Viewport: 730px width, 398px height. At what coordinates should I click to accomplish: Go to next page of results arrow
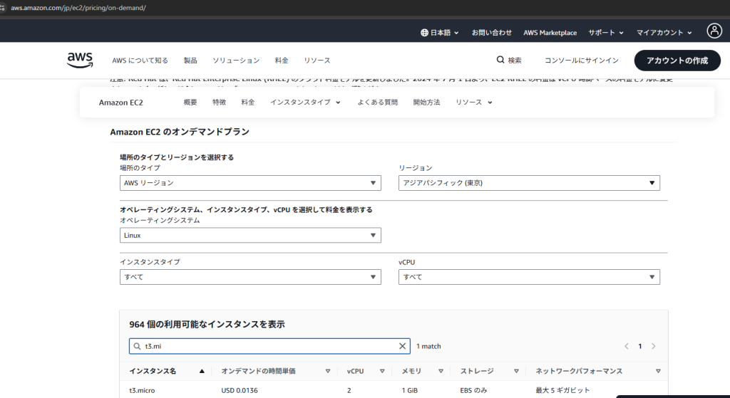pos(654,346)
